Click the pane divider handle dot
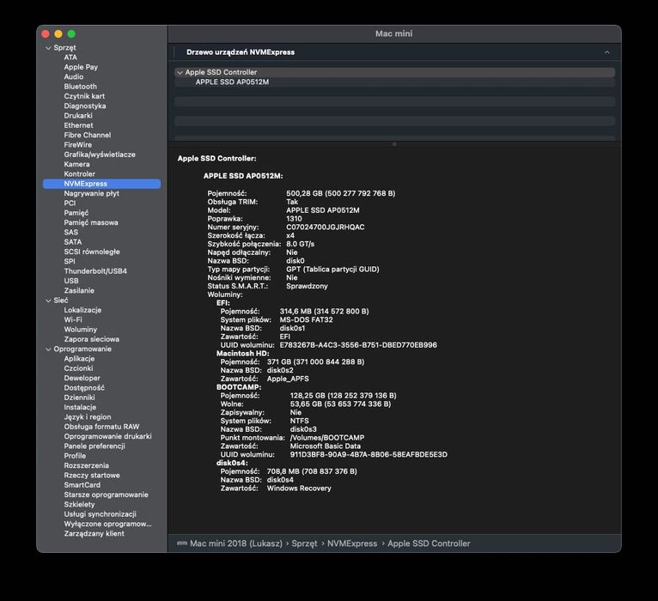658x601 pixels. coord(394,144)
